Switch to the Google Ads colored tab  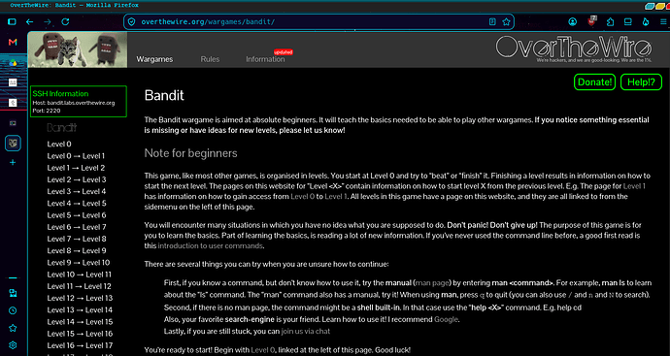pos(13,63)
